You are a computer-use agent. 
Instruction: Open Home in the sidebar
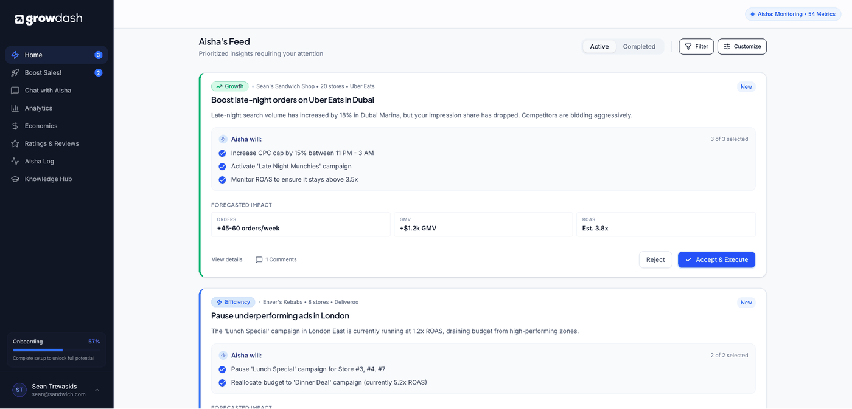click(x=57, y=55)
